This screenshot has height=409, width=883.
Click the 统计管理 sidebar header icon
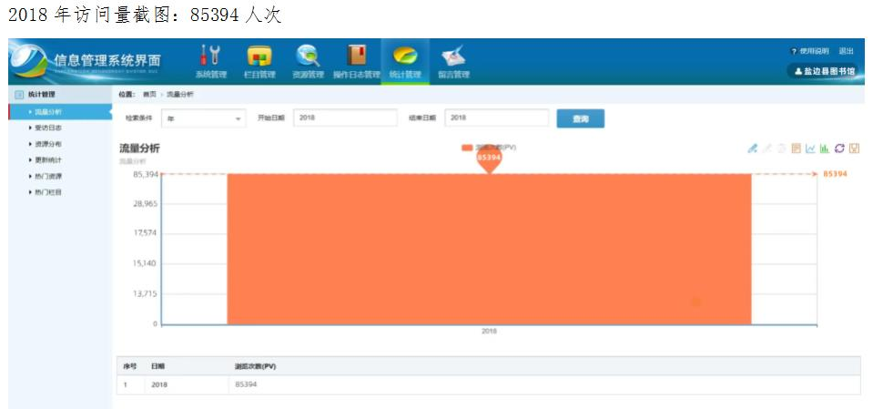click(x=18, y=95)
